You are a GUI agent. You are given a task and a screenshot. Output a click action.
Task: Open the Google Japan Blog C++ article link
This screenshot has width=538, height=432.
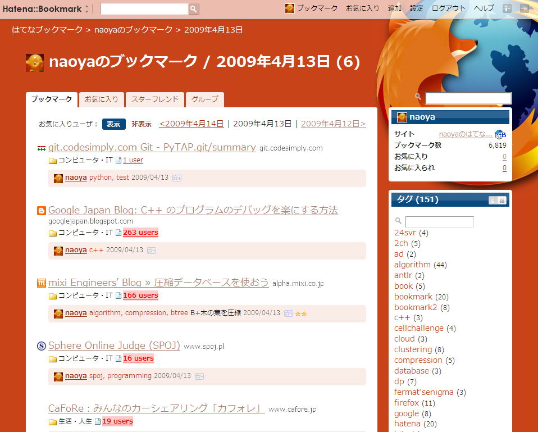(x=193, y=210)
